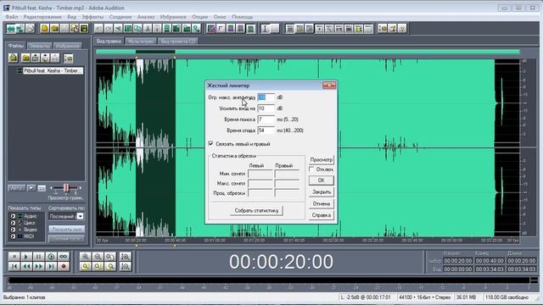Click the zoom out horizontally magnifier icon
This screenshot has height=305, width=543.
(98, 257)
